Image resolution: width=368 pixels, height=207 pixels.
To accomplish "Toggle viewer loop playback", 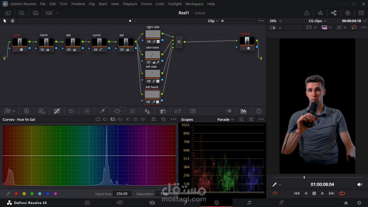I will pyautogui.click(x=342, y=193).
